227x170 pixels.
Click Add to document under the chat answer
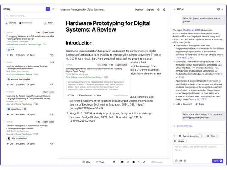point(183,104)
